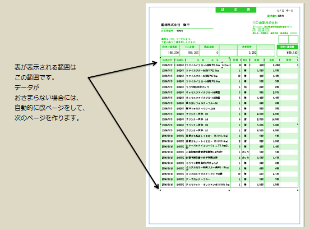Click the 単価 column header

coord(257,60)
